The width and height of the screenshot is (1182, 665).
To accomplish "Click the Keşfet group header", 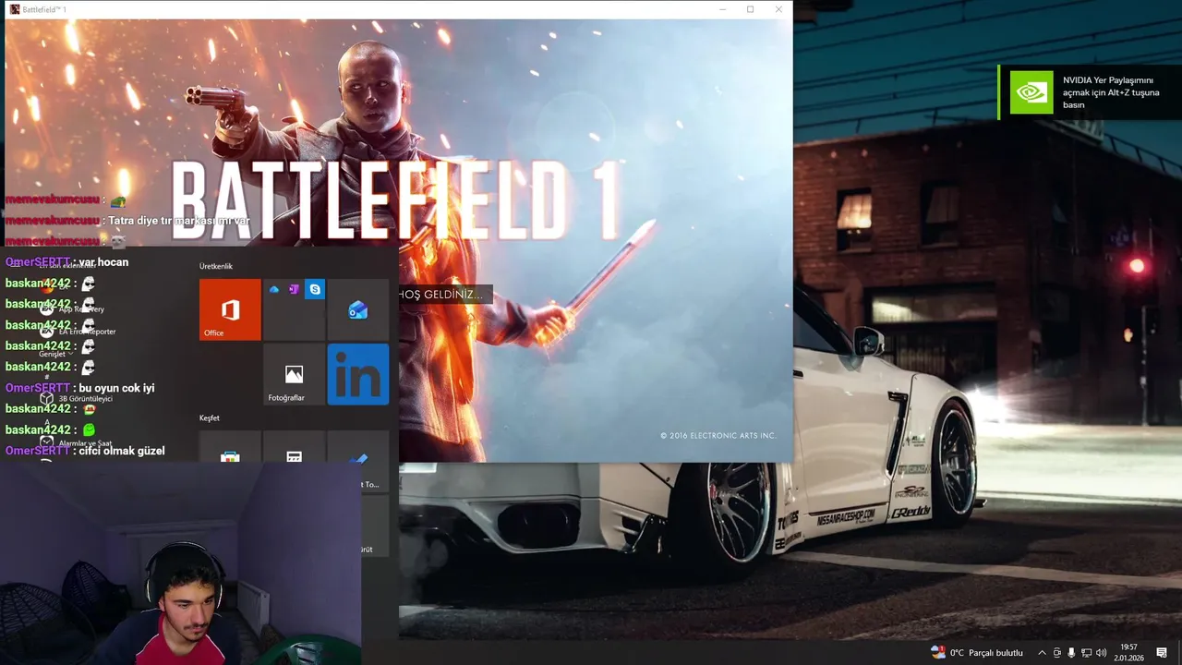I will (x=210, y=417).
